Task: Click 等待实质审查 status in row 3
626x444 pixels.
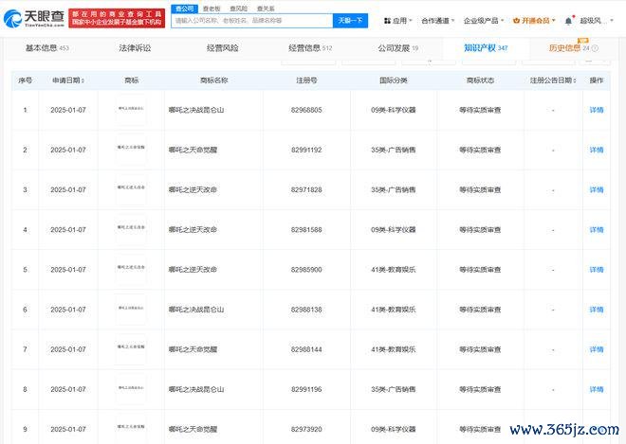Action: (x=480, y=189)
